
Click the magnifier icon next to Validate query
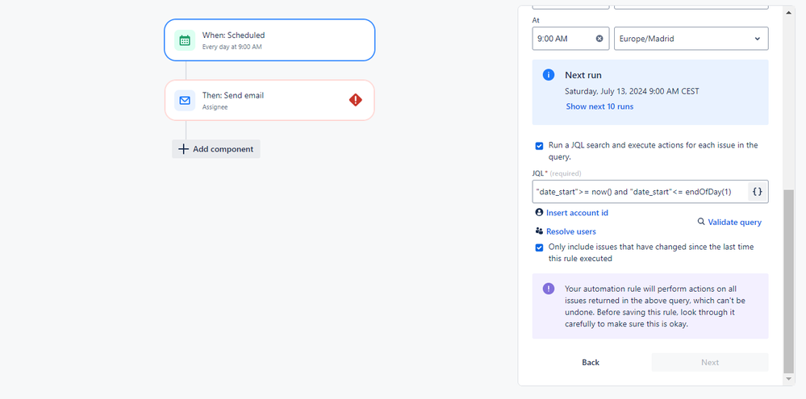[701, 222]
